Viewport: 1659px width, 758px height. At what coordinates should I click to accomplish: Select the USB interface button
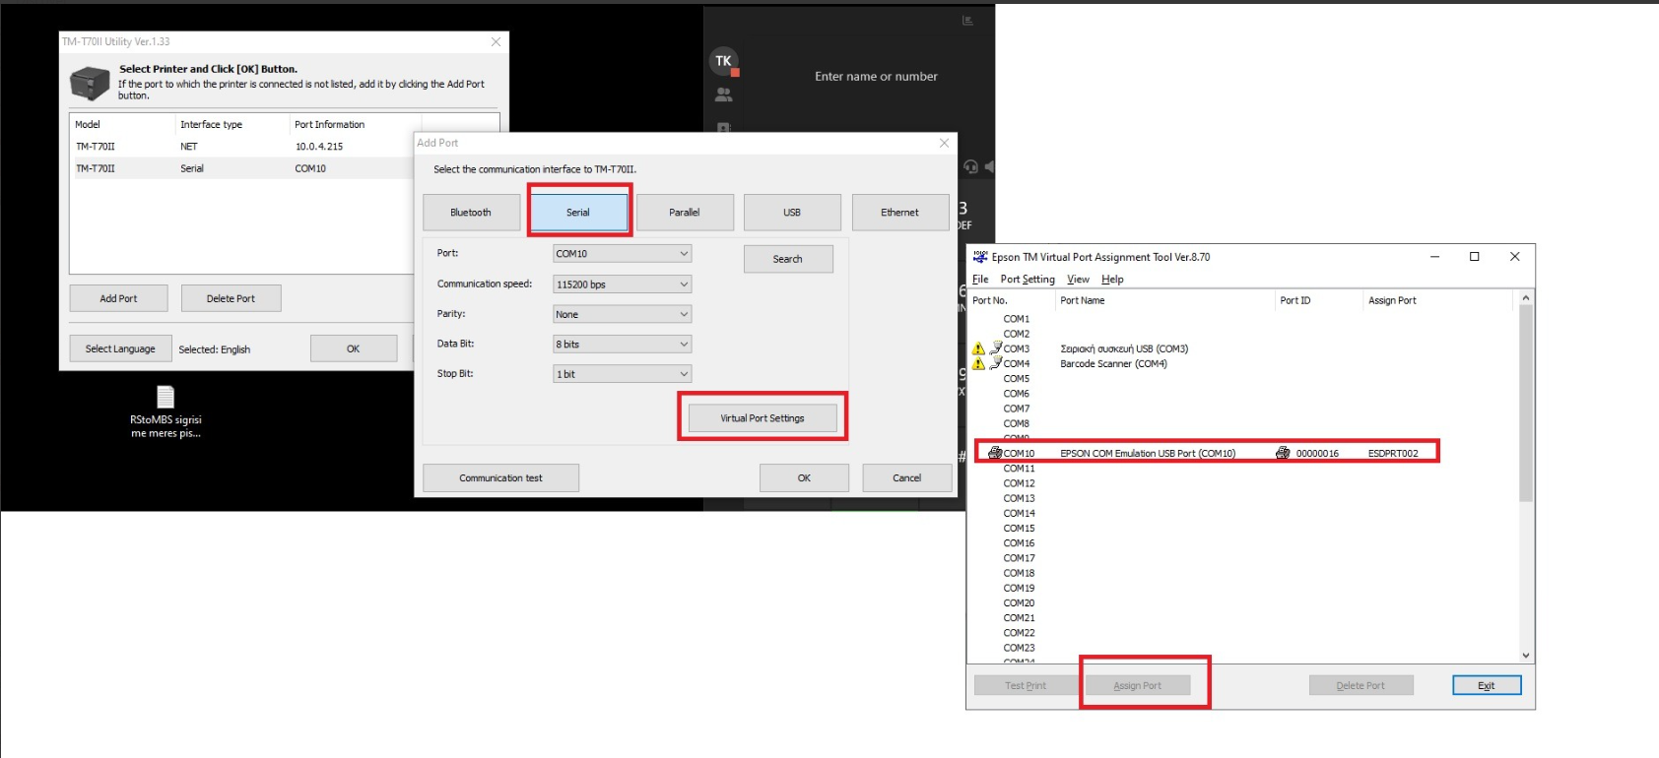pyautogui.click(x=792, y=213)
